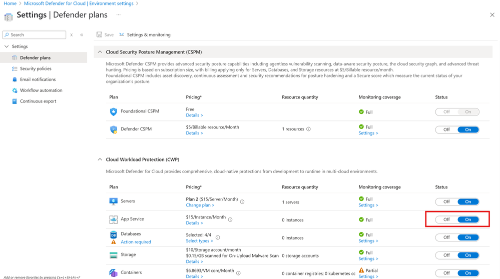
Task: Open Defender plans in the sidebar
Action: (x=44, y=57)
